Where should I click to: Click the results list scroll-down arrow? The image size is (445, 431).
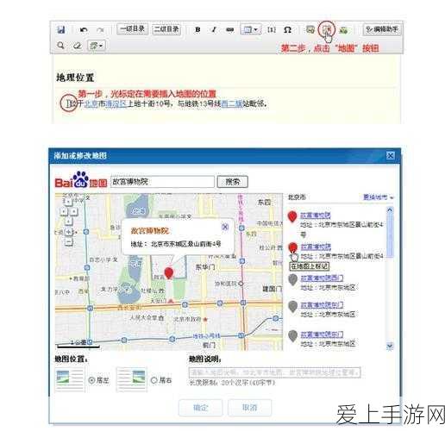390,346
